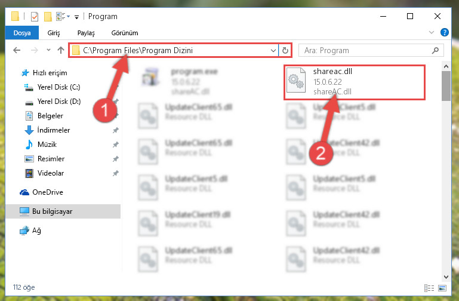
Task: Expand the address bar history dropdown
Action: click(273, 51)
